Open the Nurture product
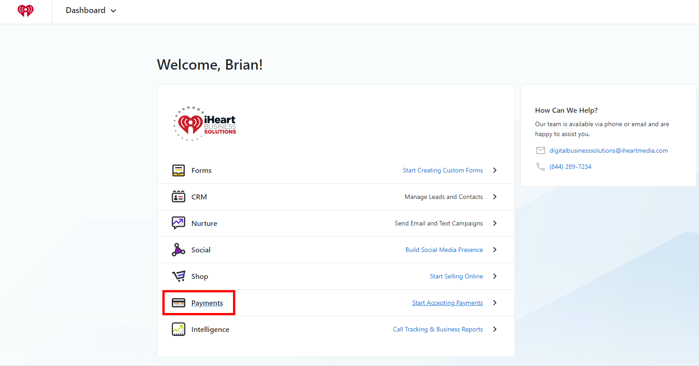This screenshot has height=366, width=699. click(x=204, y=223)
